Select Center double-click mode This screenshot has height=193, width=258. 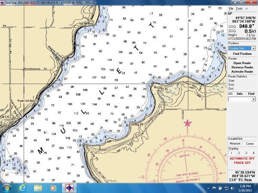coord(250,143)
